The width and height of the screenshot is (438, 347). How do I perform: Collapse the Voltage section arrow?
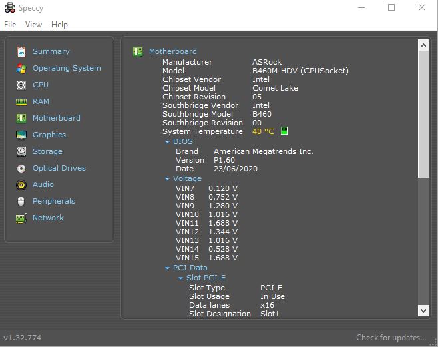(167, 178)
